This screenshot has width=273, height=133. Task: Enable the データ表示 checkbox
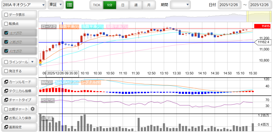click(x=6, y=15)
